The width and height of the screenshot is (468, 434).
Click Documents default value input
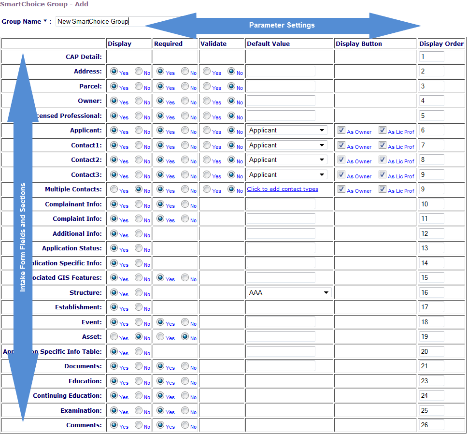(281, 366)
